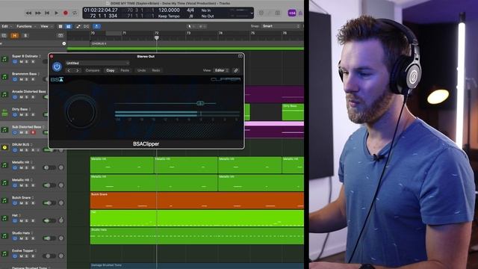Click the purple icon in the top-right control bar
The image size is (478, 269).
coord(292,13)
